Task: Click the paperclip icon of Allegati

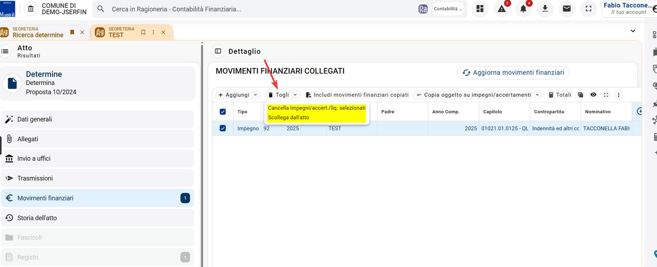Action: point(9,139)
